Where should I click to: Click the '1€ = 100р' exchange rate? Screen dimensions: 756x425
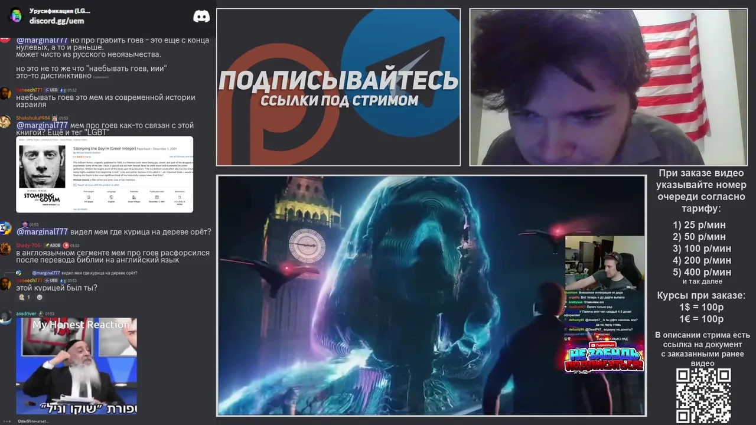pos(701,319)
